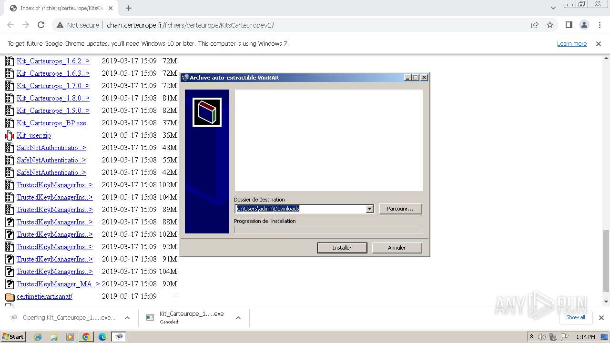This screenshot has height=343, width=610.
Task: Open Kit_Carteurope_1.6.3 link
Action: click(x=53, y=73)
